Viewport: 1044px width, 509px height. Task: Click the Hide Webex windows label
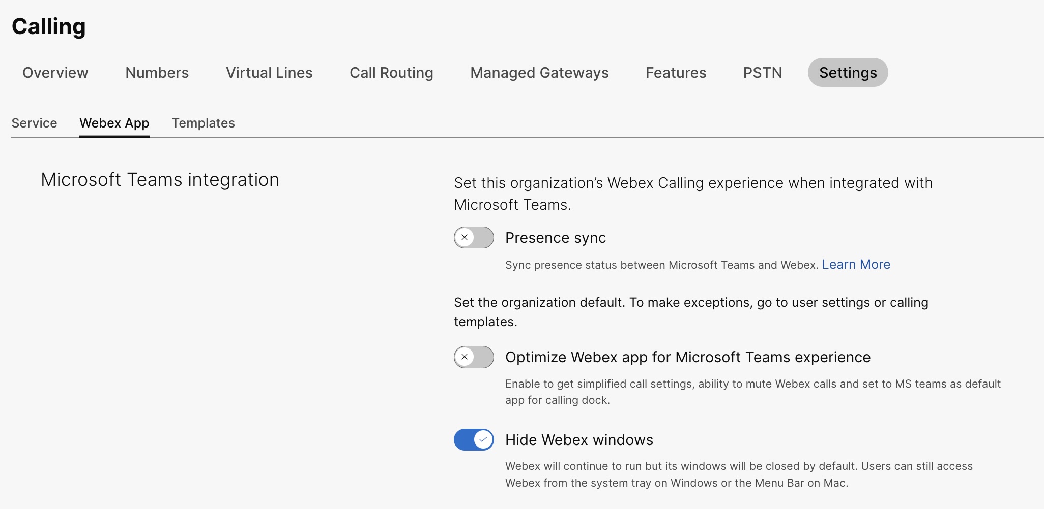579,440
